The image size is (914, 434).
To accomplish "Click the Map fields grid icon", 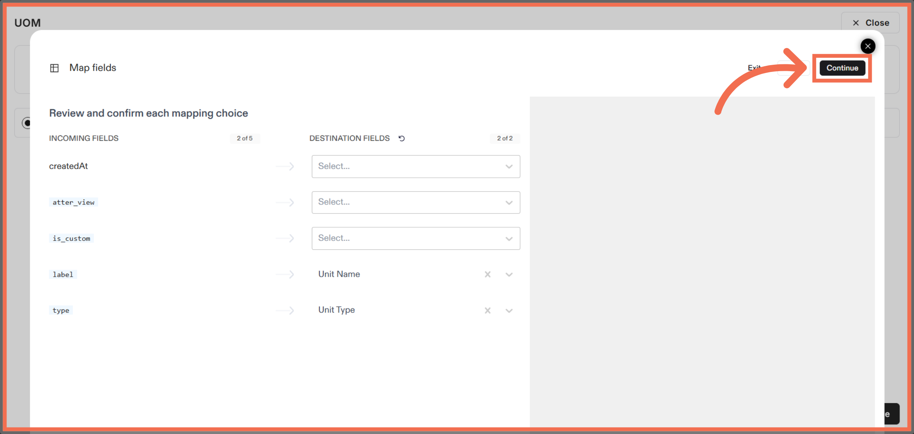I will 54,68.
